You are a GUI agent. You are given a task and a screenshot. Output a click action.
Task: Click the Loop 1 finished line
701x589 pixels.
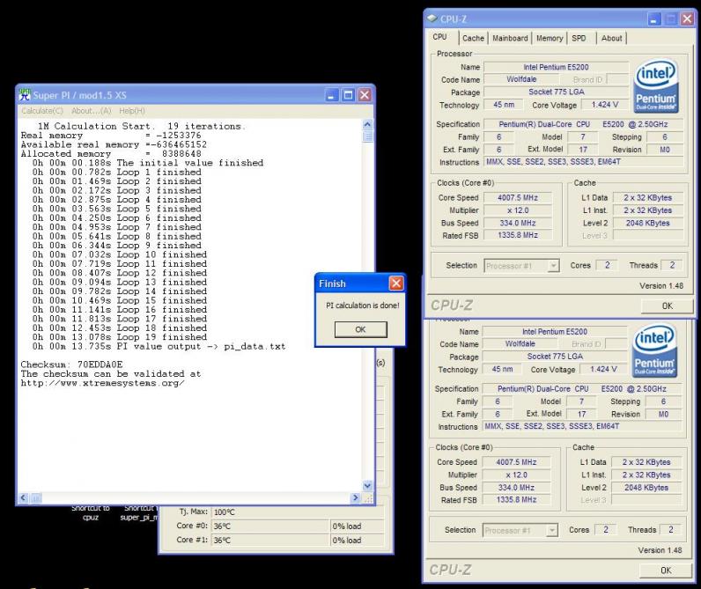tap(116, 172)
